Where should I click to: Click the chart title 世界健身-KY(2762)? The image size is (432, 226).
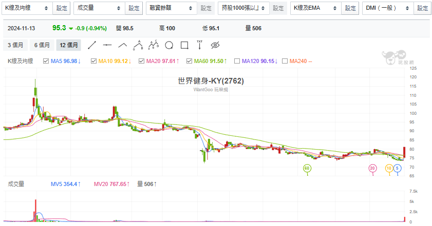tap(211, 81)
